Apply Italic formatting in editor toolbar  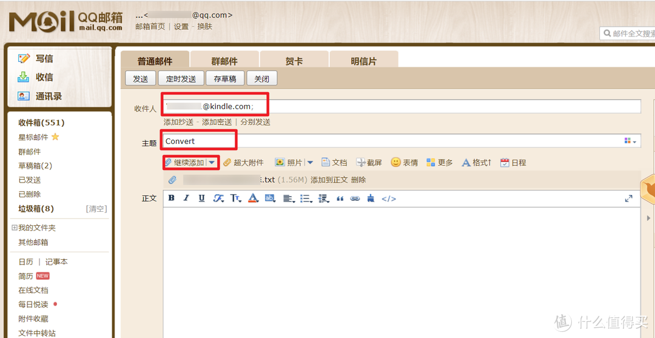tap(186, 198)
